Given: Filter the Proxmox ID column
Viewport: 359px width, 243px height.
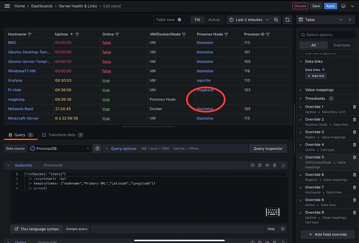Looking at the screenshot, I should pyautogui.click(x=267, y=34).
